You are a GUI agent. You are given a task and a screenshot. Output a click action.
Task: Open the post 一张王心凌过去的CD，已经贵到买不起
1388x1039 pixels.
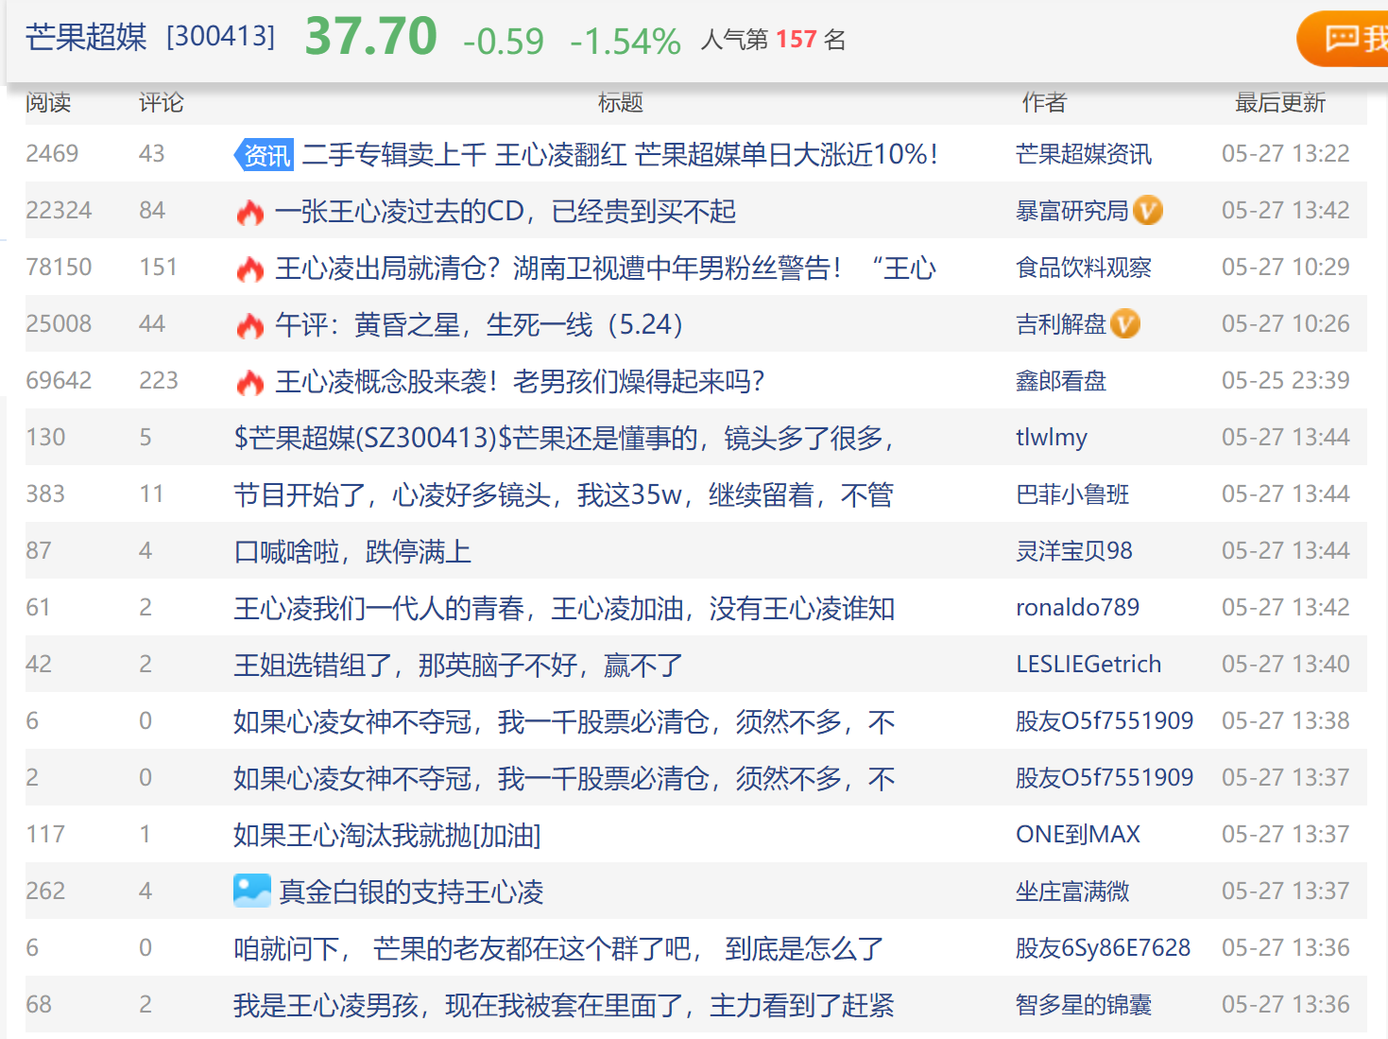(x=506, y=211)
